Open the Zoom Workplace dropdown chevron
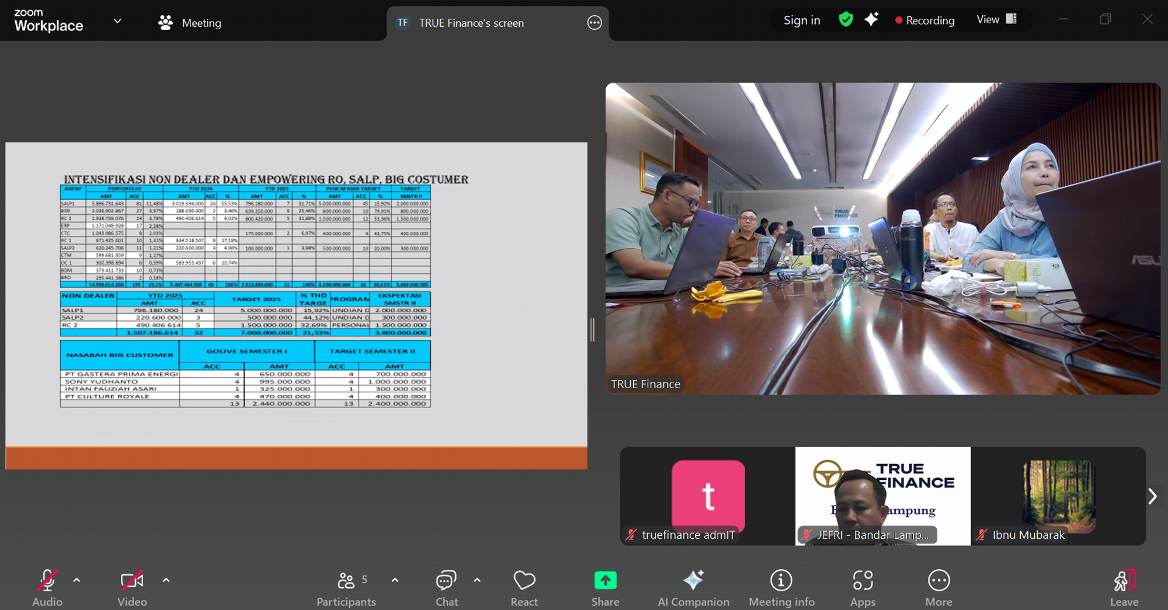 (x=117, y=21)
